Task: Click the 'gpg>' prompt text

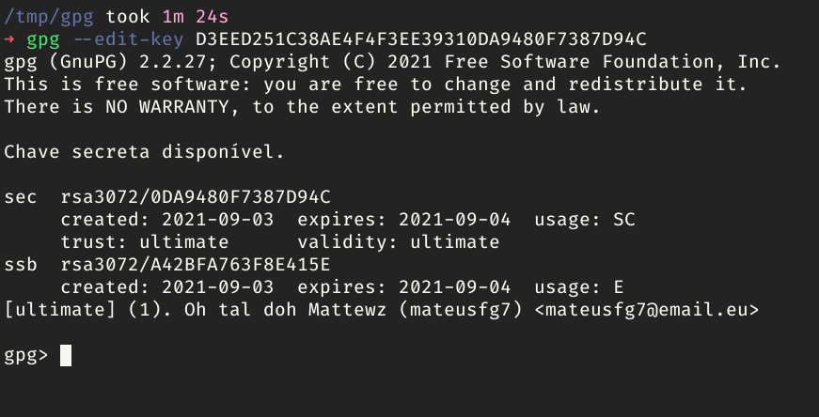Action: tap(25, 355)
